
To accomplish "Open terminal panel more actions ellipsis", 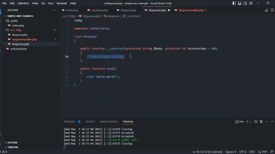I will click(x=267, y=121).
